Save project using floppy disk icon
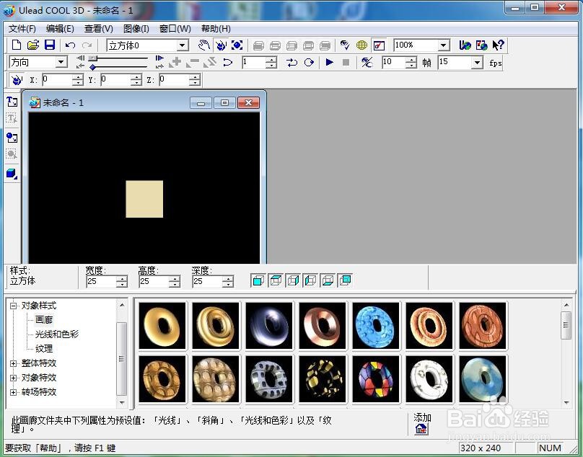 (x=50, y=45)
